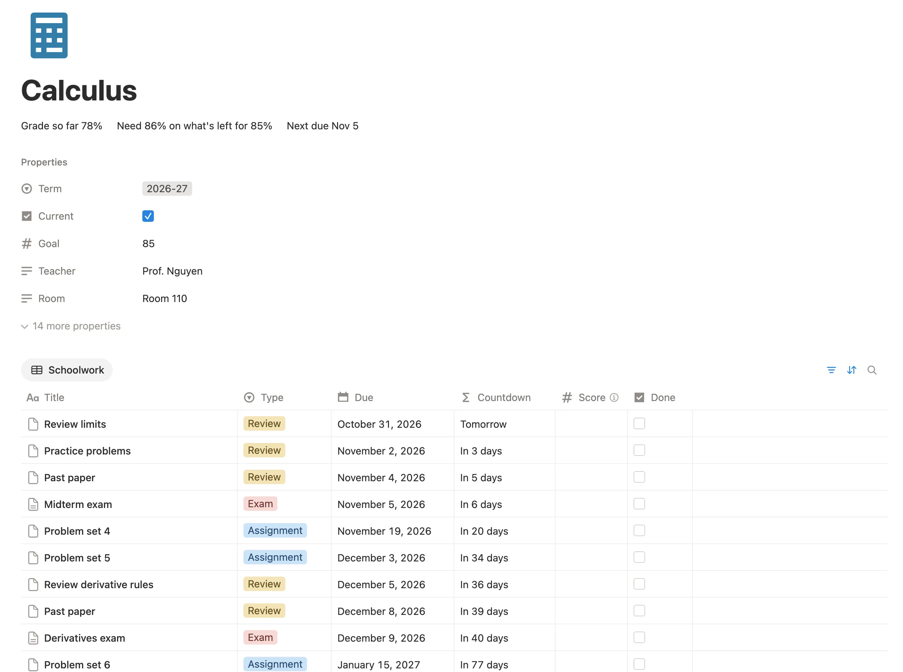Check Done for Practice problems
The width and height of the screenshot is (903, 672).
pyautogui.click(x=639, y=450)
